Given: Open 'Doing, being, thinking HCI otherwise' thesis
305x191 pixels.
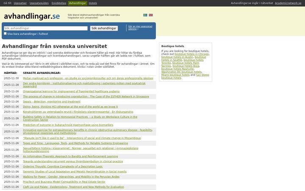Looking at the screenshot, I should (70, 107).
